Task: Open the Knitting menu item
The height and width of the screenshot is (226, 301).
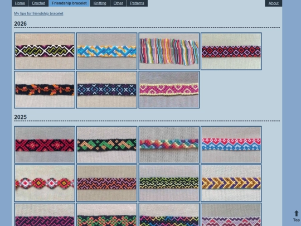Action: (100, 3)
